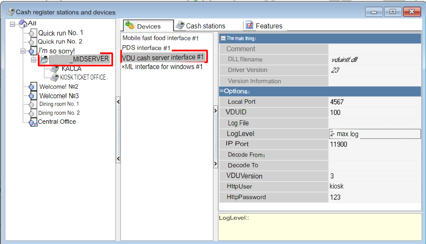Click the house icon next to All

pos(23,24)
